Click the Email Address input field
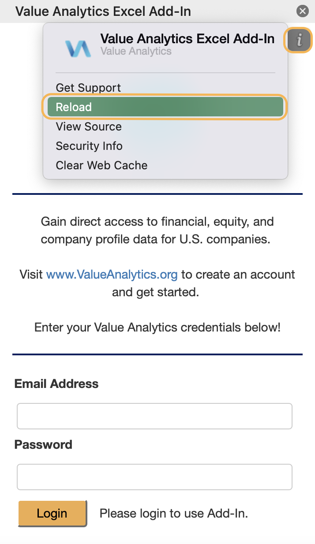The height and width of the screenshot is (544, 315). [154, 416]
